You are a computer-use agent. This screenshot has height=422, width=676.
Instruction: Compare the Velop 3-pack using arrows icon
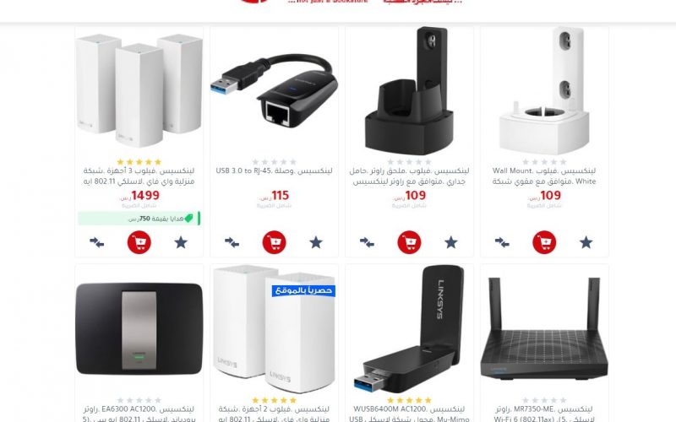(x=96, y=242)
